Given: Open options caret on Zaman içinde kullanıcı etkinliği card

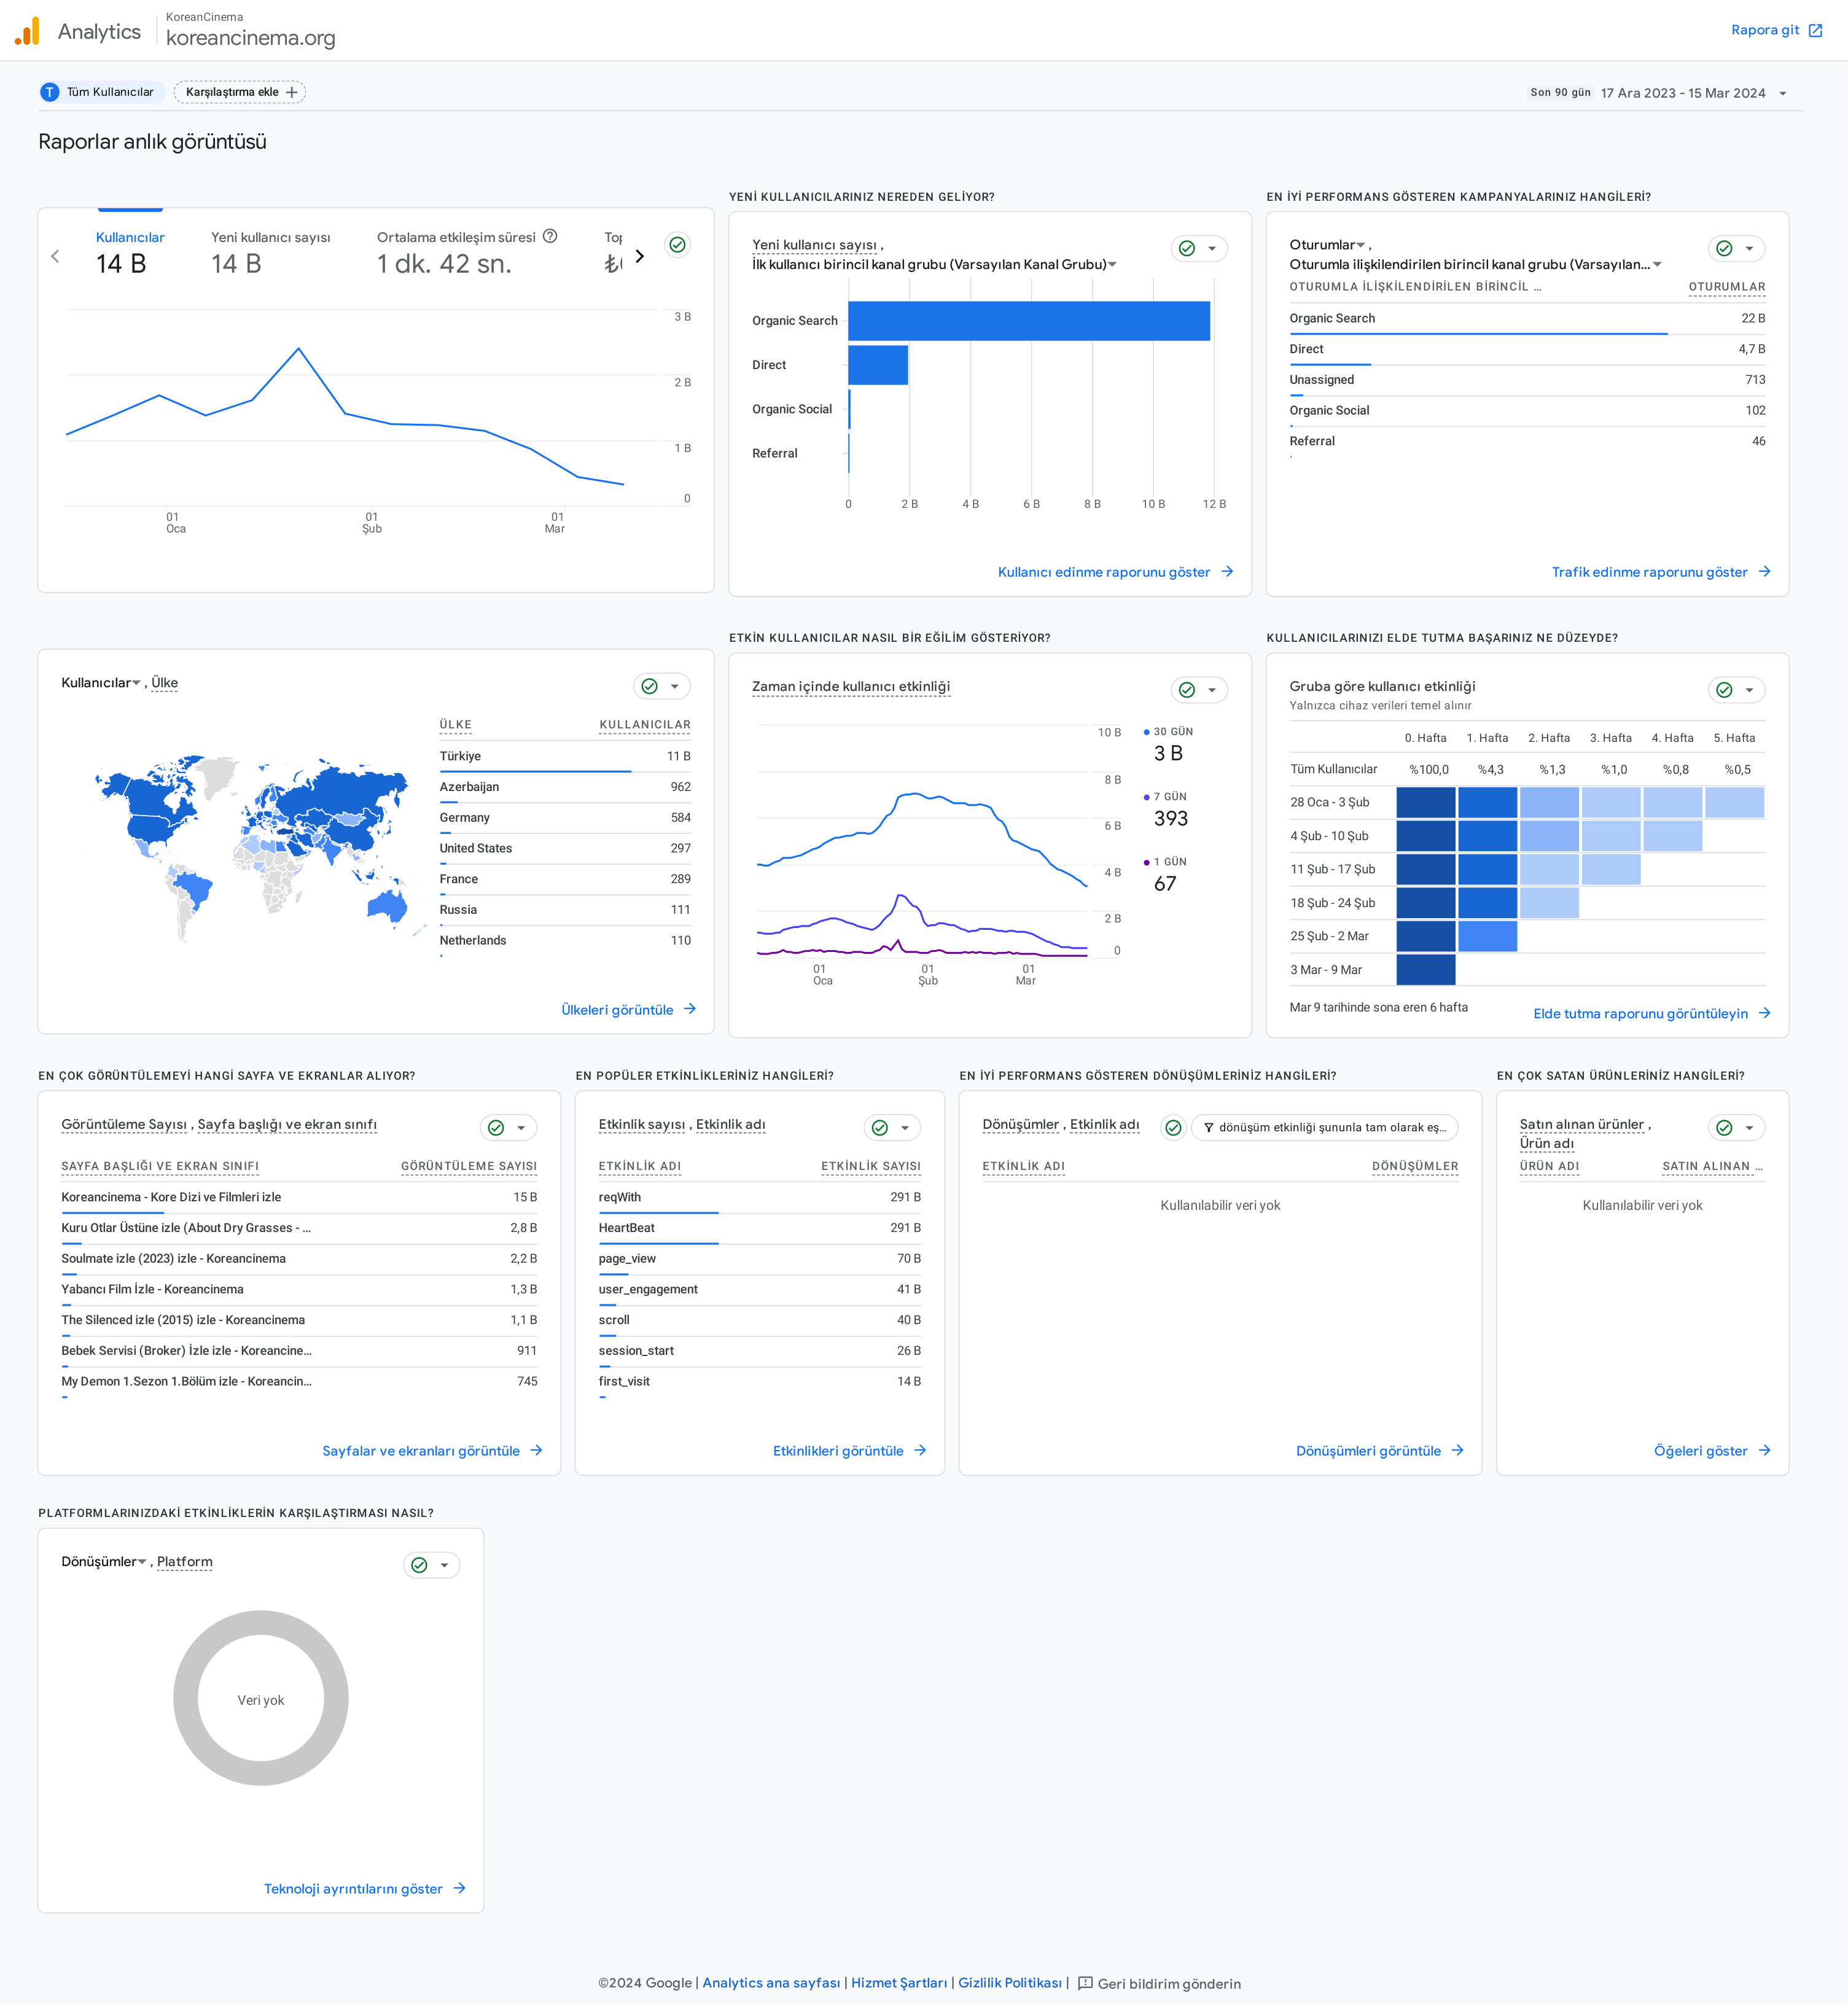Looking at the screenshot, I should pyautogui.click(x=1212, y=690).
